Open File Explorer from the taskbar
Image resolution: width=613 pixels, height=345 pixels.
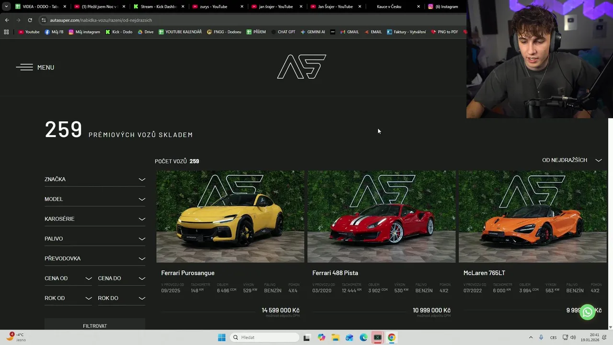(x=335, y=337)
